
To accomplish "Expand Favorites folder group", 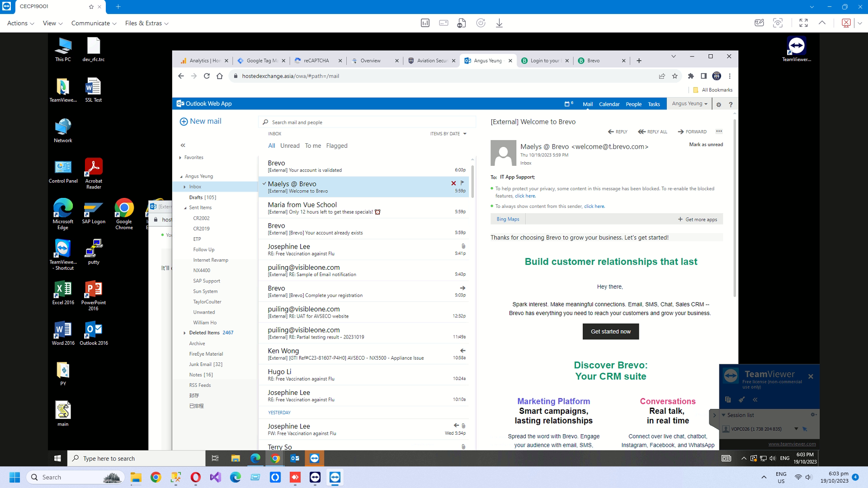I will tap(180, 158).
